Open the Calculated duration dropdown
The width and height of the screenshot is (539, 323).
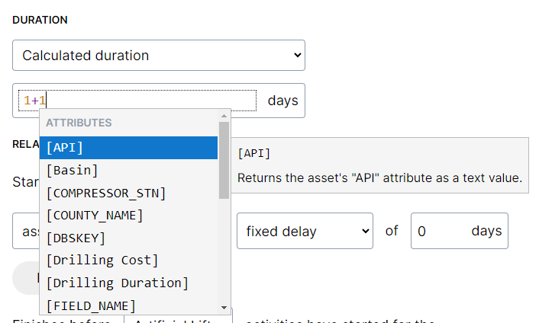coord(158,56)
